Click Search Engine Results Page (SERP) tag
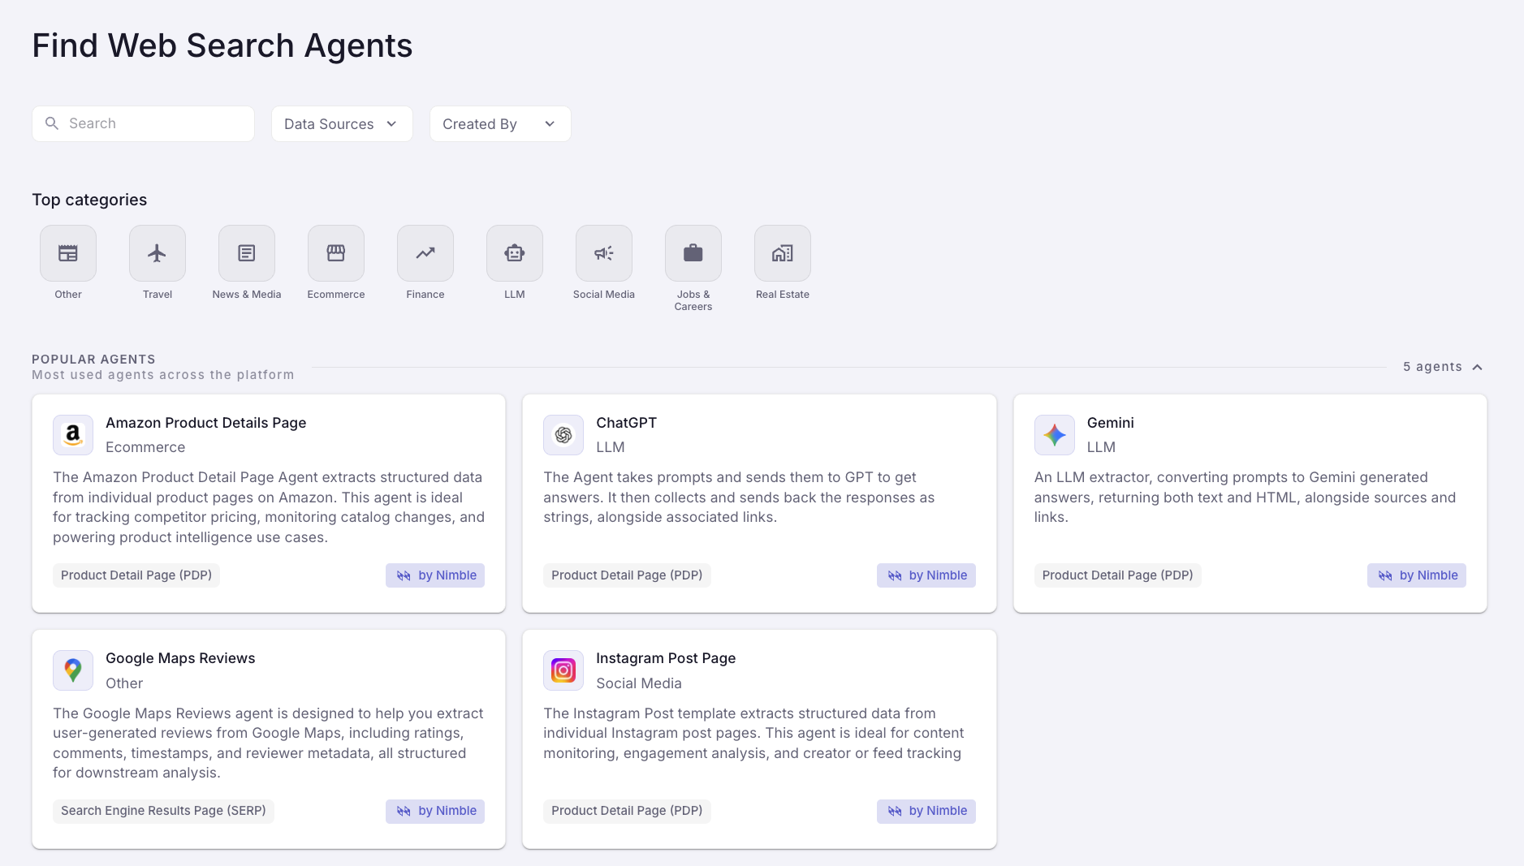1524x866 pixels. pos(163,811)
